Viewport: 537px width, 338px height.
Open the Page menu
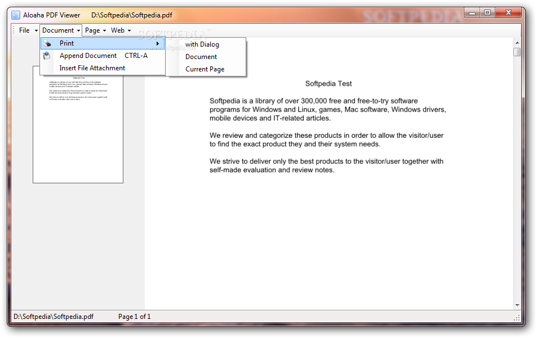click(x=92, y=30)
